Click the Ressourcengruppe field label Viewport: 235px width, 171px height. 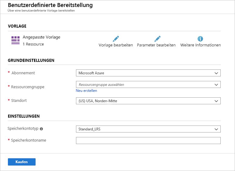click(28, 87)
